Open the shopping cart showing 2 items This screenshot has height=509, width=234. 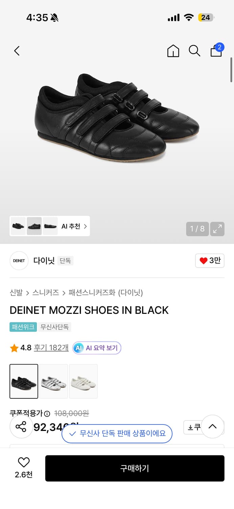click(216, 52)
